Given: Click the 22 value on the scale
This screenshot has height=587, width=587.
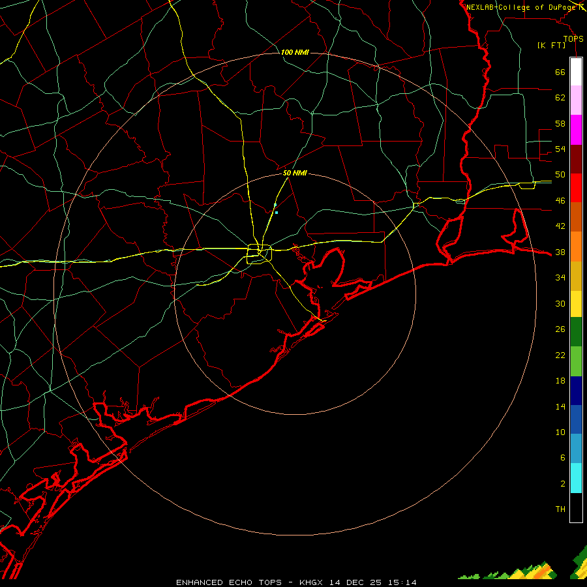Looking at the screenshot, I should click(x=560, y=355).
